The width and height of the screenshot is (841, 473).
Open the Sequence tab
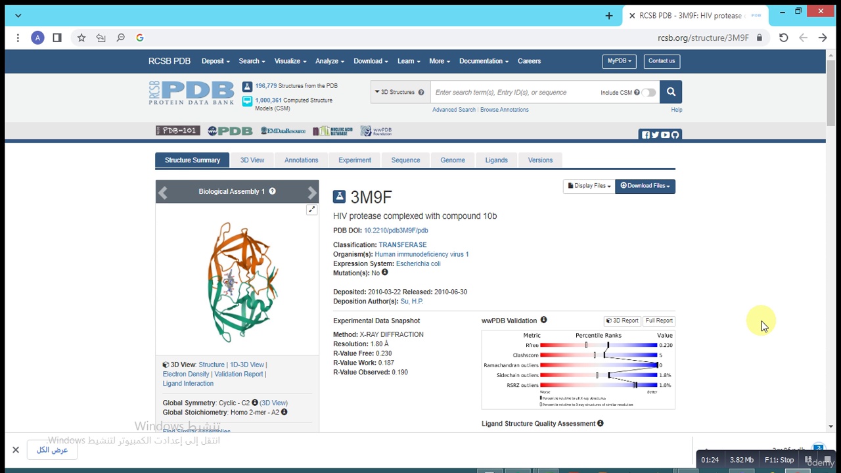pyautogui.click(x=405, y=160)
